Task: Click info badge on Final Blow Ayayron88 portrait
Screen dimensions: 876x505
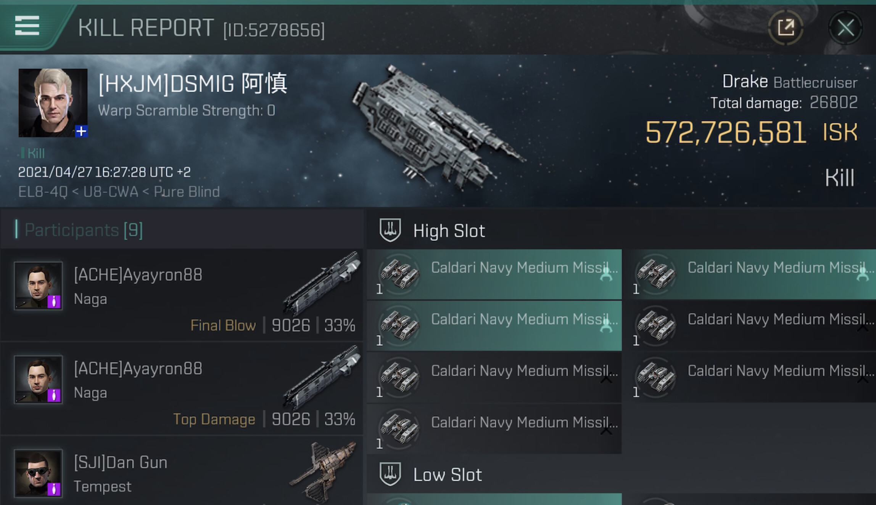Action: coord(54,301)
